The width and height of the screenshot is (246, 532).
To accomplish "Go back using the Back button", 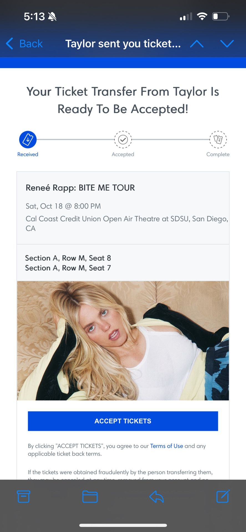I will (24, 44).
